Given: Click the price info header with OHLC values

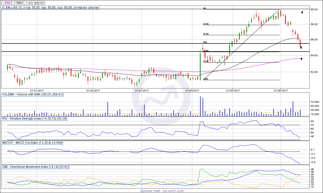Looking at the screenshot, I should tap(51, 8).
